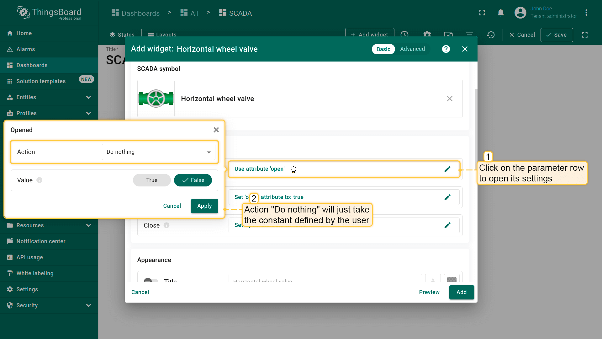Switch to the Advanced tab
Image resolution: width=602 pixels, height=339 pixels.
tap(412, 49)
